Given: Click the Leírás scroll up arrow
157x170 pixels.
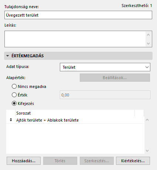Looking at the screenshot, I should pos(148,35).
